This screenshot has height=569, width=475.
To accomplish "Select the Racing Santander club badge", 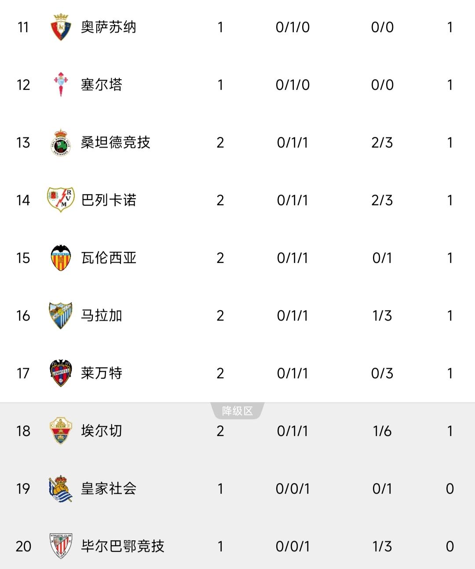I will (x=61, y=142).
